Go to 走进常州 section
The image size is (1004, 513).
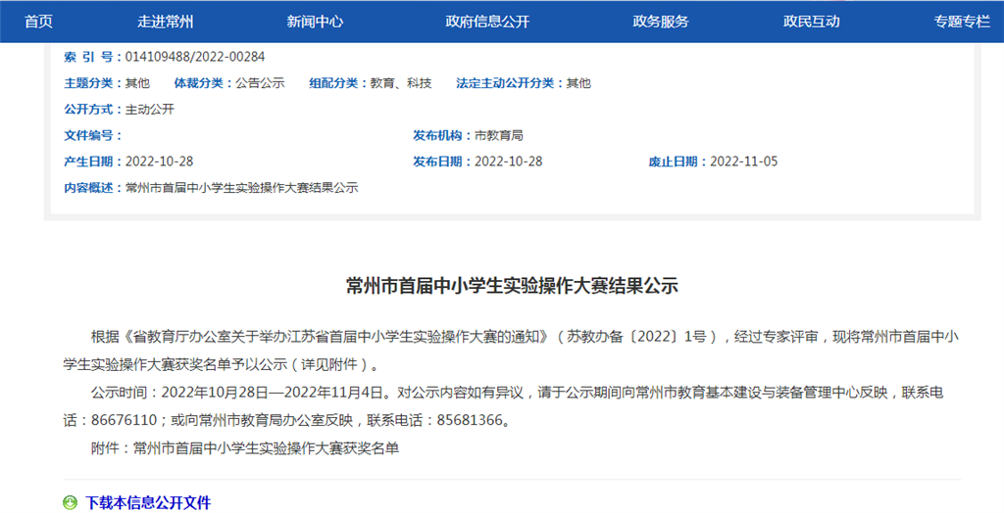[x=165, y=22]
